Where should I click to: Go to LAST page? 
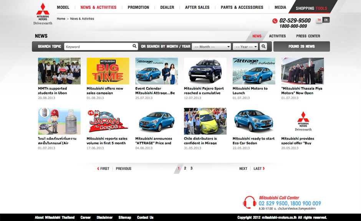click(x=257, y=168)
